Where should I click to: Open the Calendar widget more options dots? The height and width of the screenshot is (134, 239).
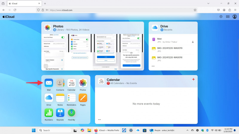tap(99, 120)
